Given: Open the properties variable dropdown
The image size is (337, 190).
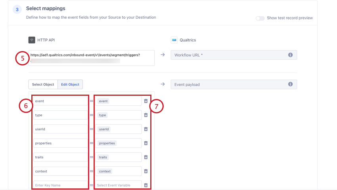Looking at the screenshot, I should (x=119, y=143).
